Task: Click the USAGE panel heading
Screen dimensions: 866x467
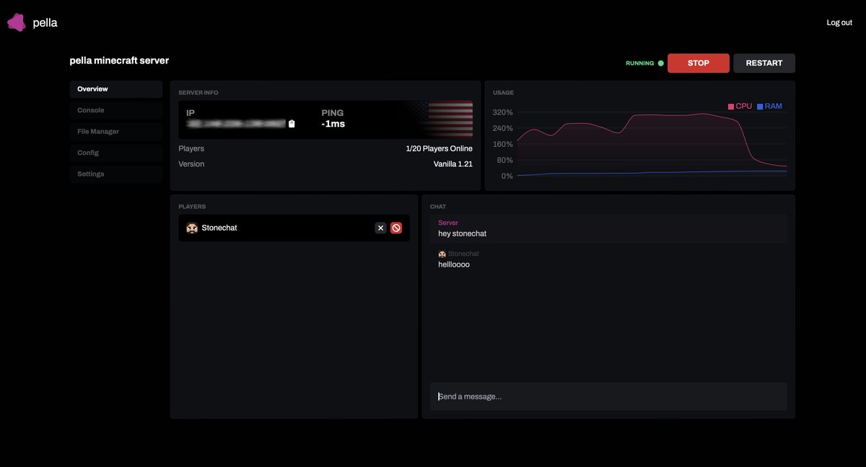Action: (x=504, y=93)
